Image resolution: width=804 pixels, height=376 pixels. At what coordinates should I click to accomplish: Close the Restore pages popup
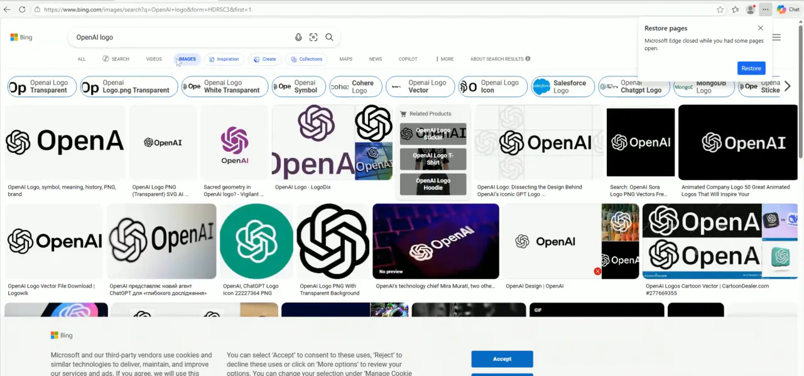click(x=760, y=28)
